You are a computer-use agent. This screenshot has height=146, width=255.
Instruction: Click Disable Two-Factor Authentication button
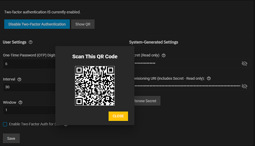click(x=37, y=24)
